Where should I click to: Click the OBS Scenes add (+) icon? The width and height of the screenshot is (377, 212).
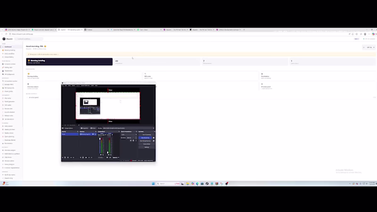pos(63,157)
